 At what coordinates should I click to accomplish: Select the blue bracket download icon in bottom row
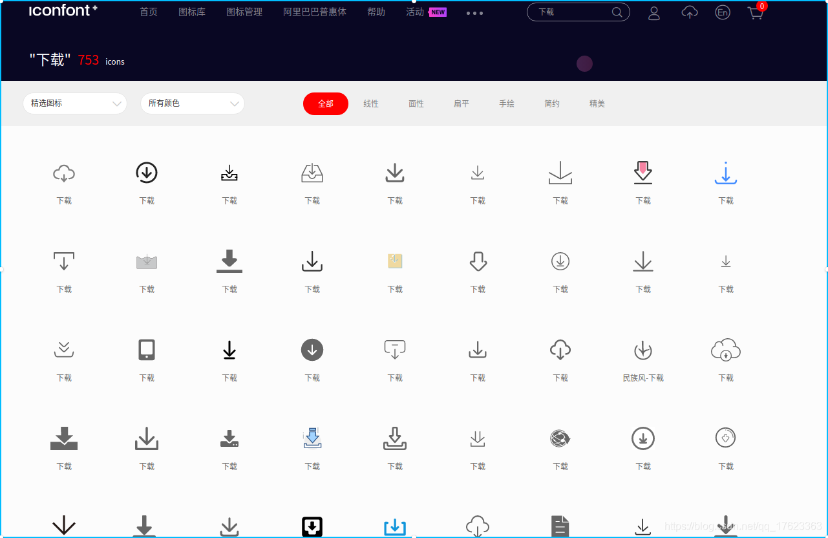pos(395,527)
